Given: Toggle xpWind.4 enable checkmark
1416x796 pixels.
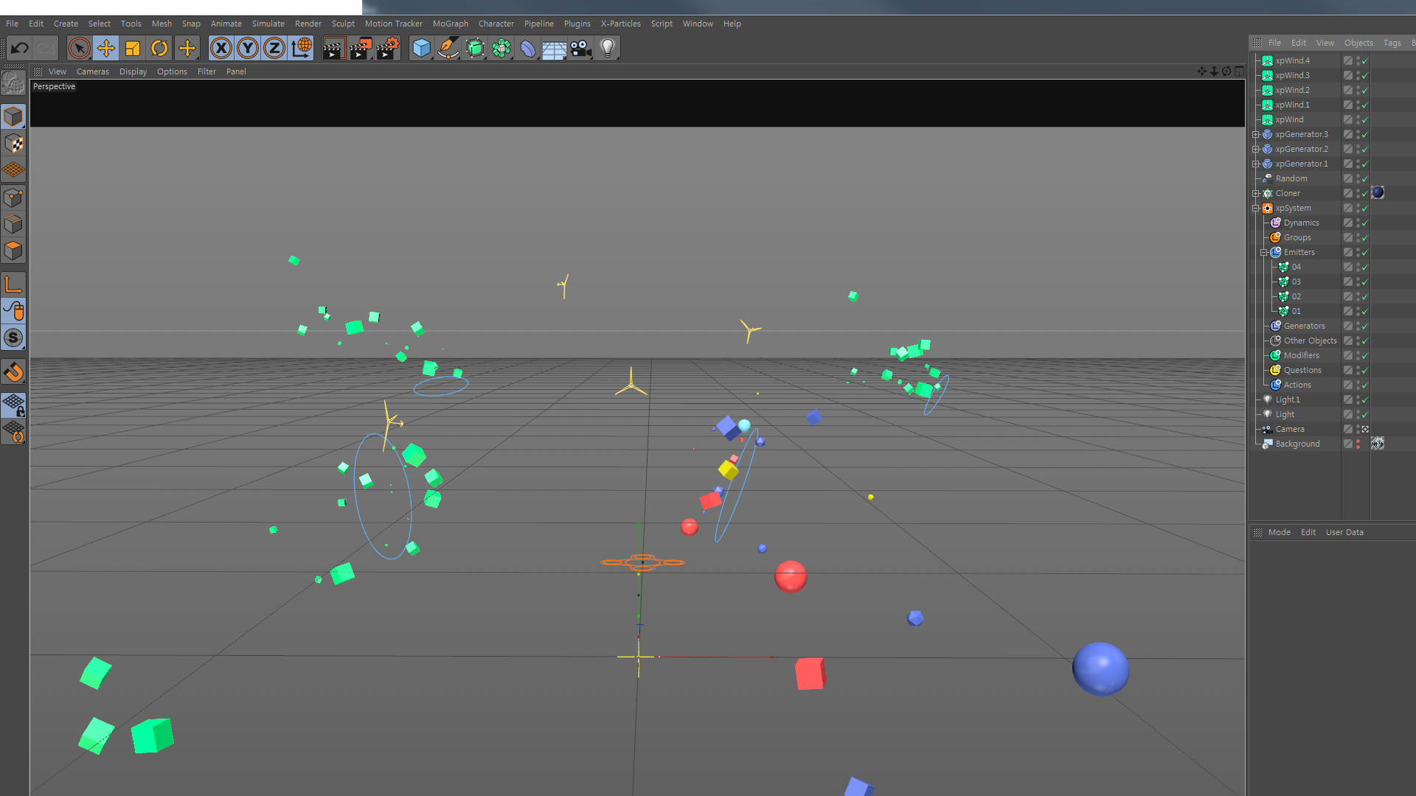Looking at the screenshot, I should [x=1365, y=61].
